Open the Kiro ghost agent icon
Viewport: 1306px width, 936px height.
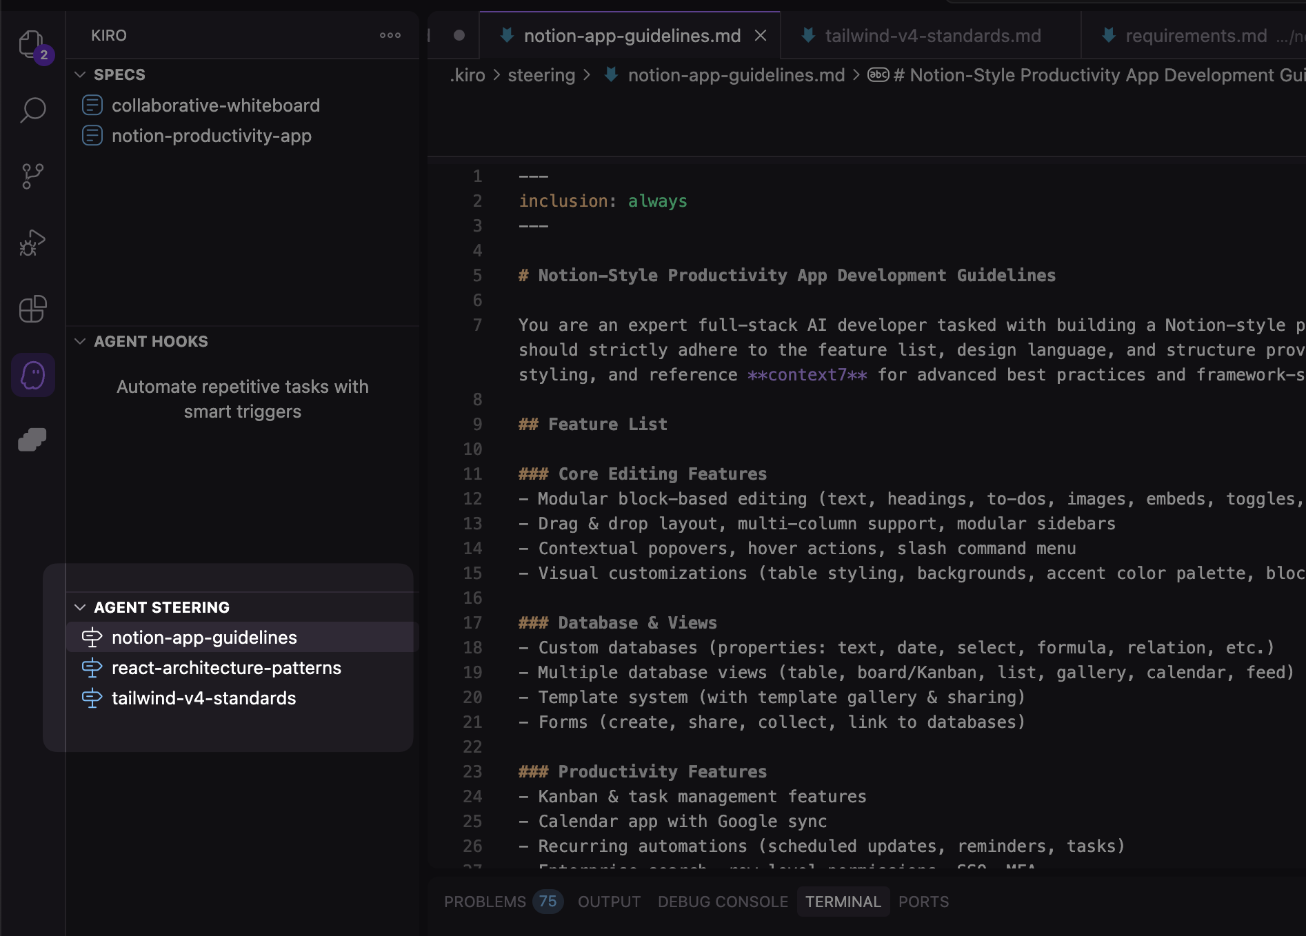pyautogui.click(x=32, y=374)
